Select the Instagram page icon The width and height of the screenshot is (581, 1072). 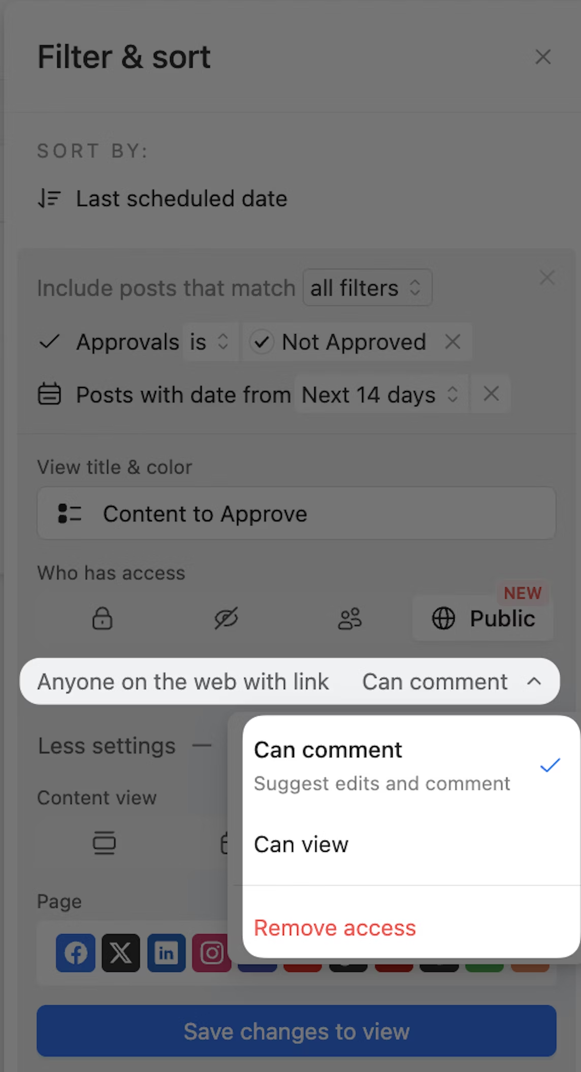[212, 952]
